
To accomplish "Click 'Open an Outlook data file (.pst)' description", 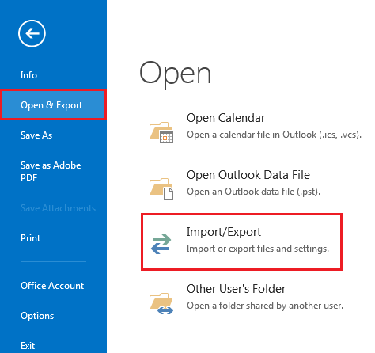I will (253, 192).
